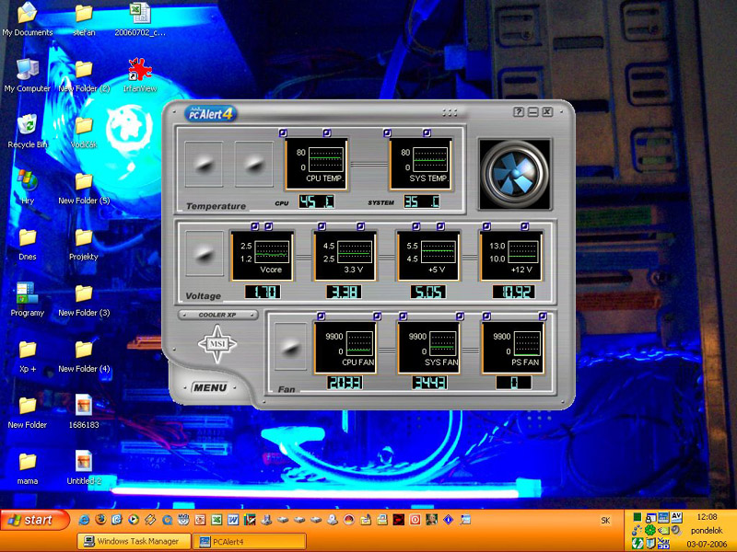The image size is (737, 552).
Task: Select the Programy desktop icon
Action: pyautogui.click(x=28, y=300)
